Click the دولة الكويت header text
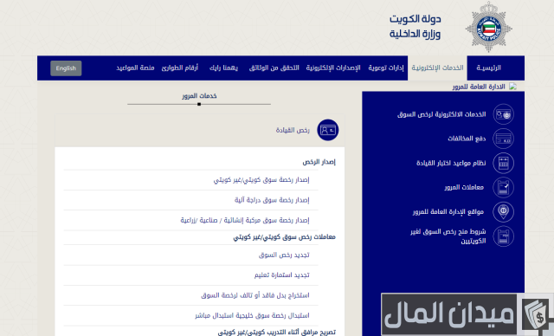This screenshot has width=554, height=336. 415,19
